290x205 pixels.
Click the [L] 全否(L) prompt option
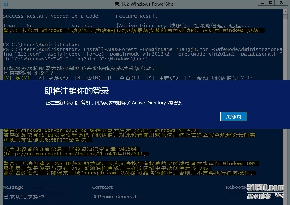123,78
